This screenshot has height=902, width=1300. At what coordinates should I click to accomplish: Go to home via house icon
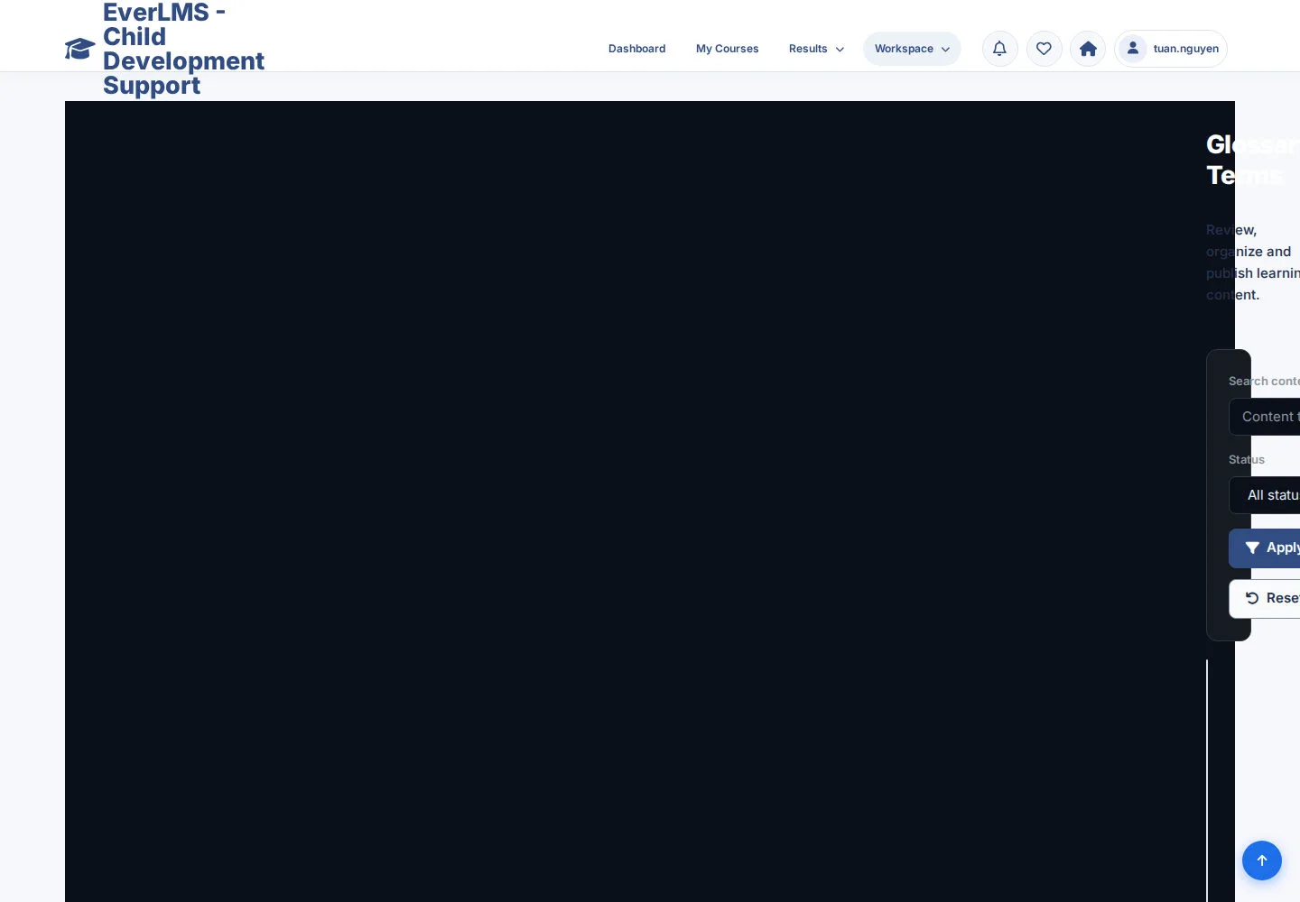tap(1088, 49)
